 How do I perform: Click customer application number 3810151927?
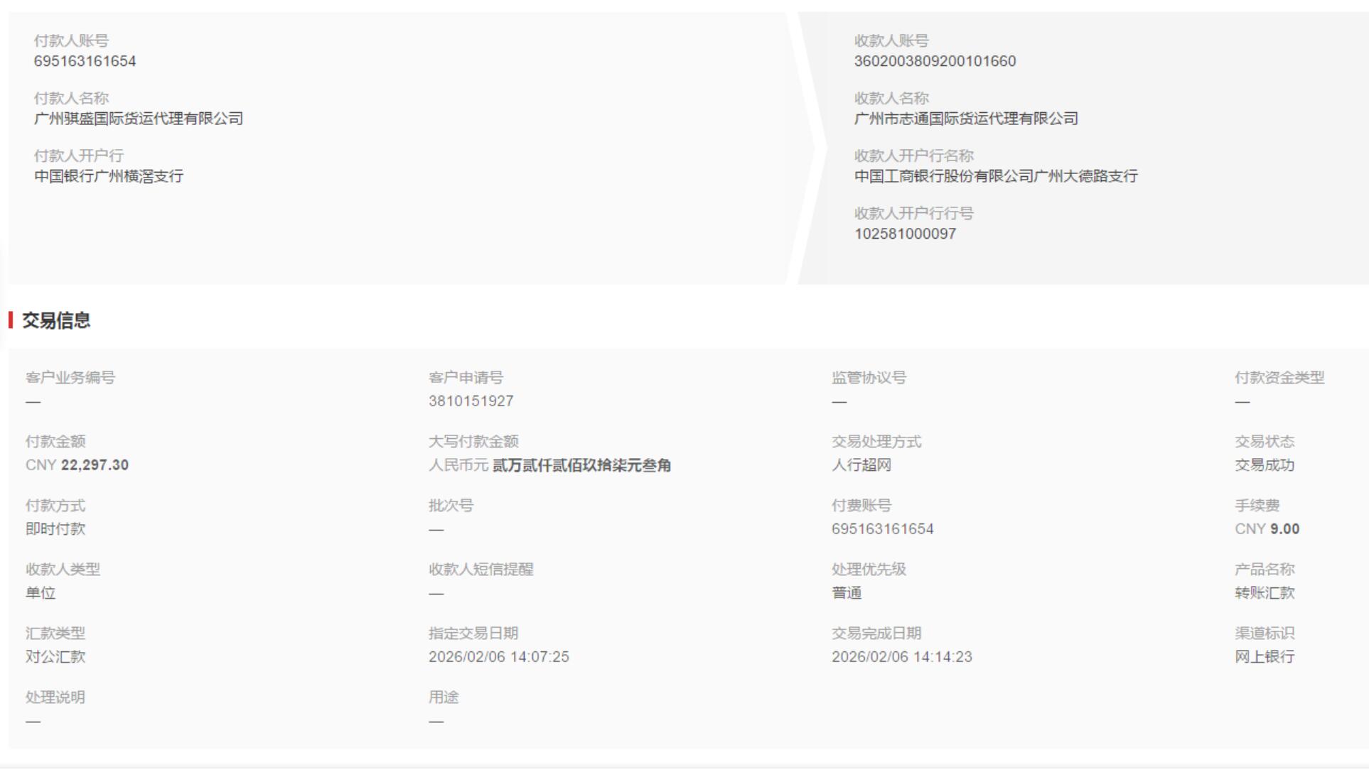(x=471, y=401)
